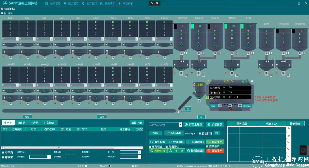Enable the 非平均 checkbox
This screenshot has height=168, width=309.
click(x=3, y=153)
